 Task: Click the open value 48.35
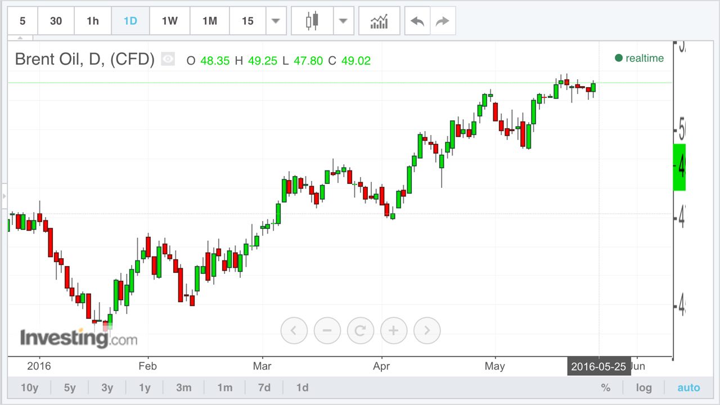(x=215, y=61)
